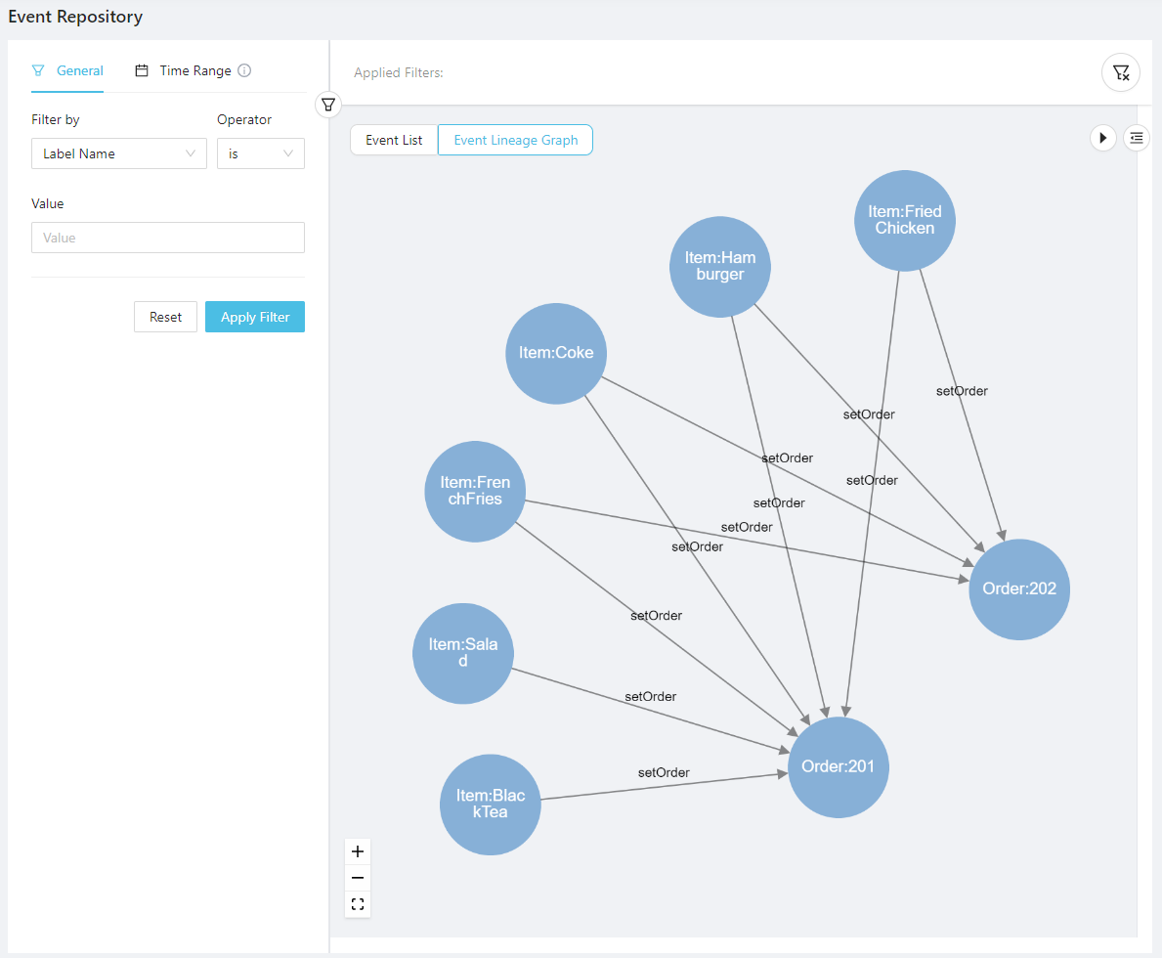Collapse the filter panel using funnel icon
The width and height of the screenshot is (1162, 958).
pyautogui.click(x=328, y=105)
